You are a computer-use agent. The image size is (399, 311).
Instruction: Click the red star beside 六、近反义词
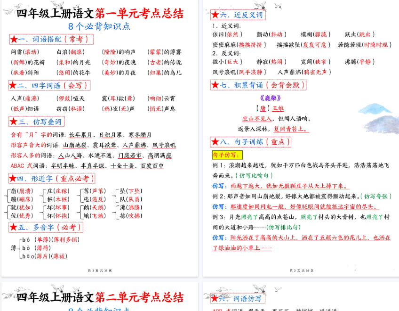click(x=215, y=15)
